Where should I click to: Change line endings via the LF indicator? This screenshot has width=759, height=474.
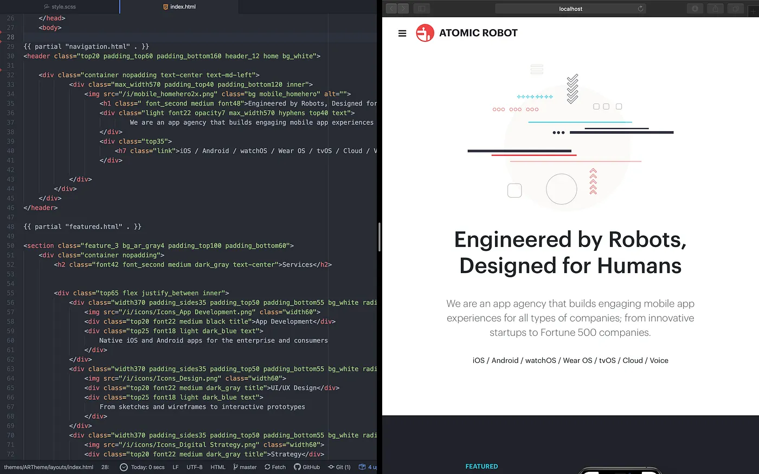pyautogui.click(x=175, y=467)
